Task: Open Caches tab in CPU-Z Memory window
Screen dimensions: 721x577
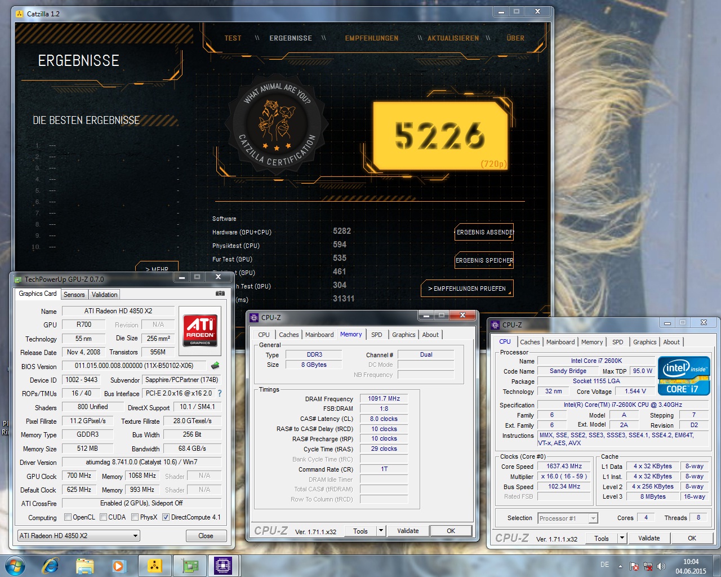Action: [289, 335]
